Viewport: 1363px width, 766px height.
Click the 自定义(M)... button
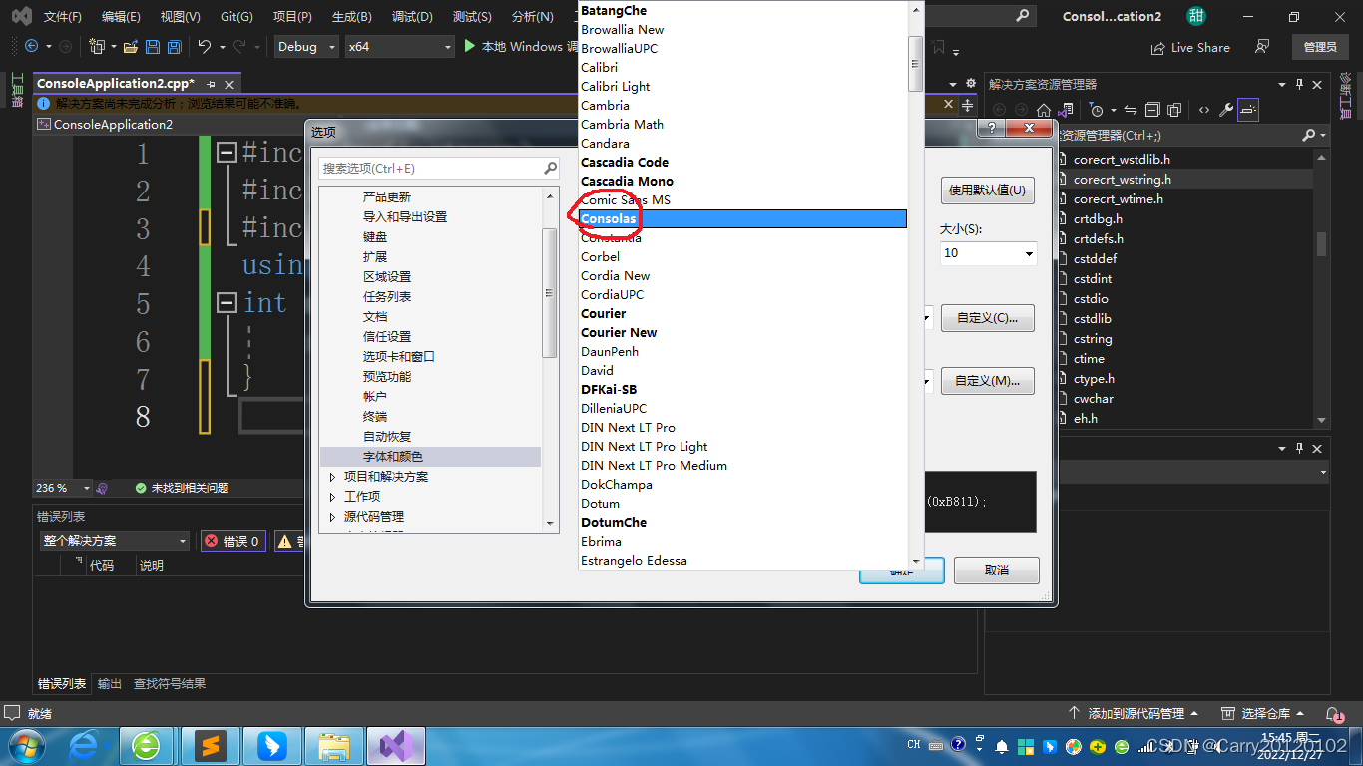click(987, 381)
